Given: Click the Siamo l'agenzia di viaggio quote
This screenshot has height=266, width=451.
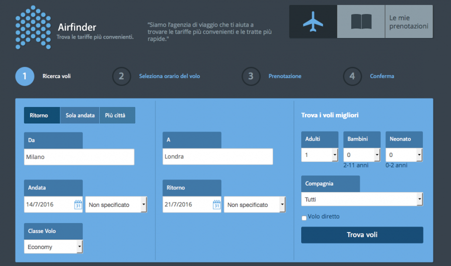Looking at the screenshot, I should [209, 31].
